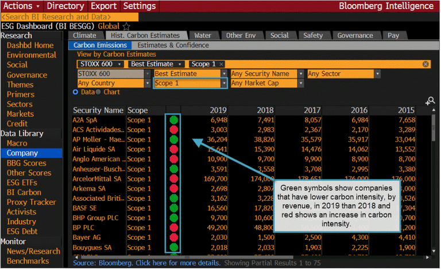Click the scroll-down arrow of table

click(434, 251)
